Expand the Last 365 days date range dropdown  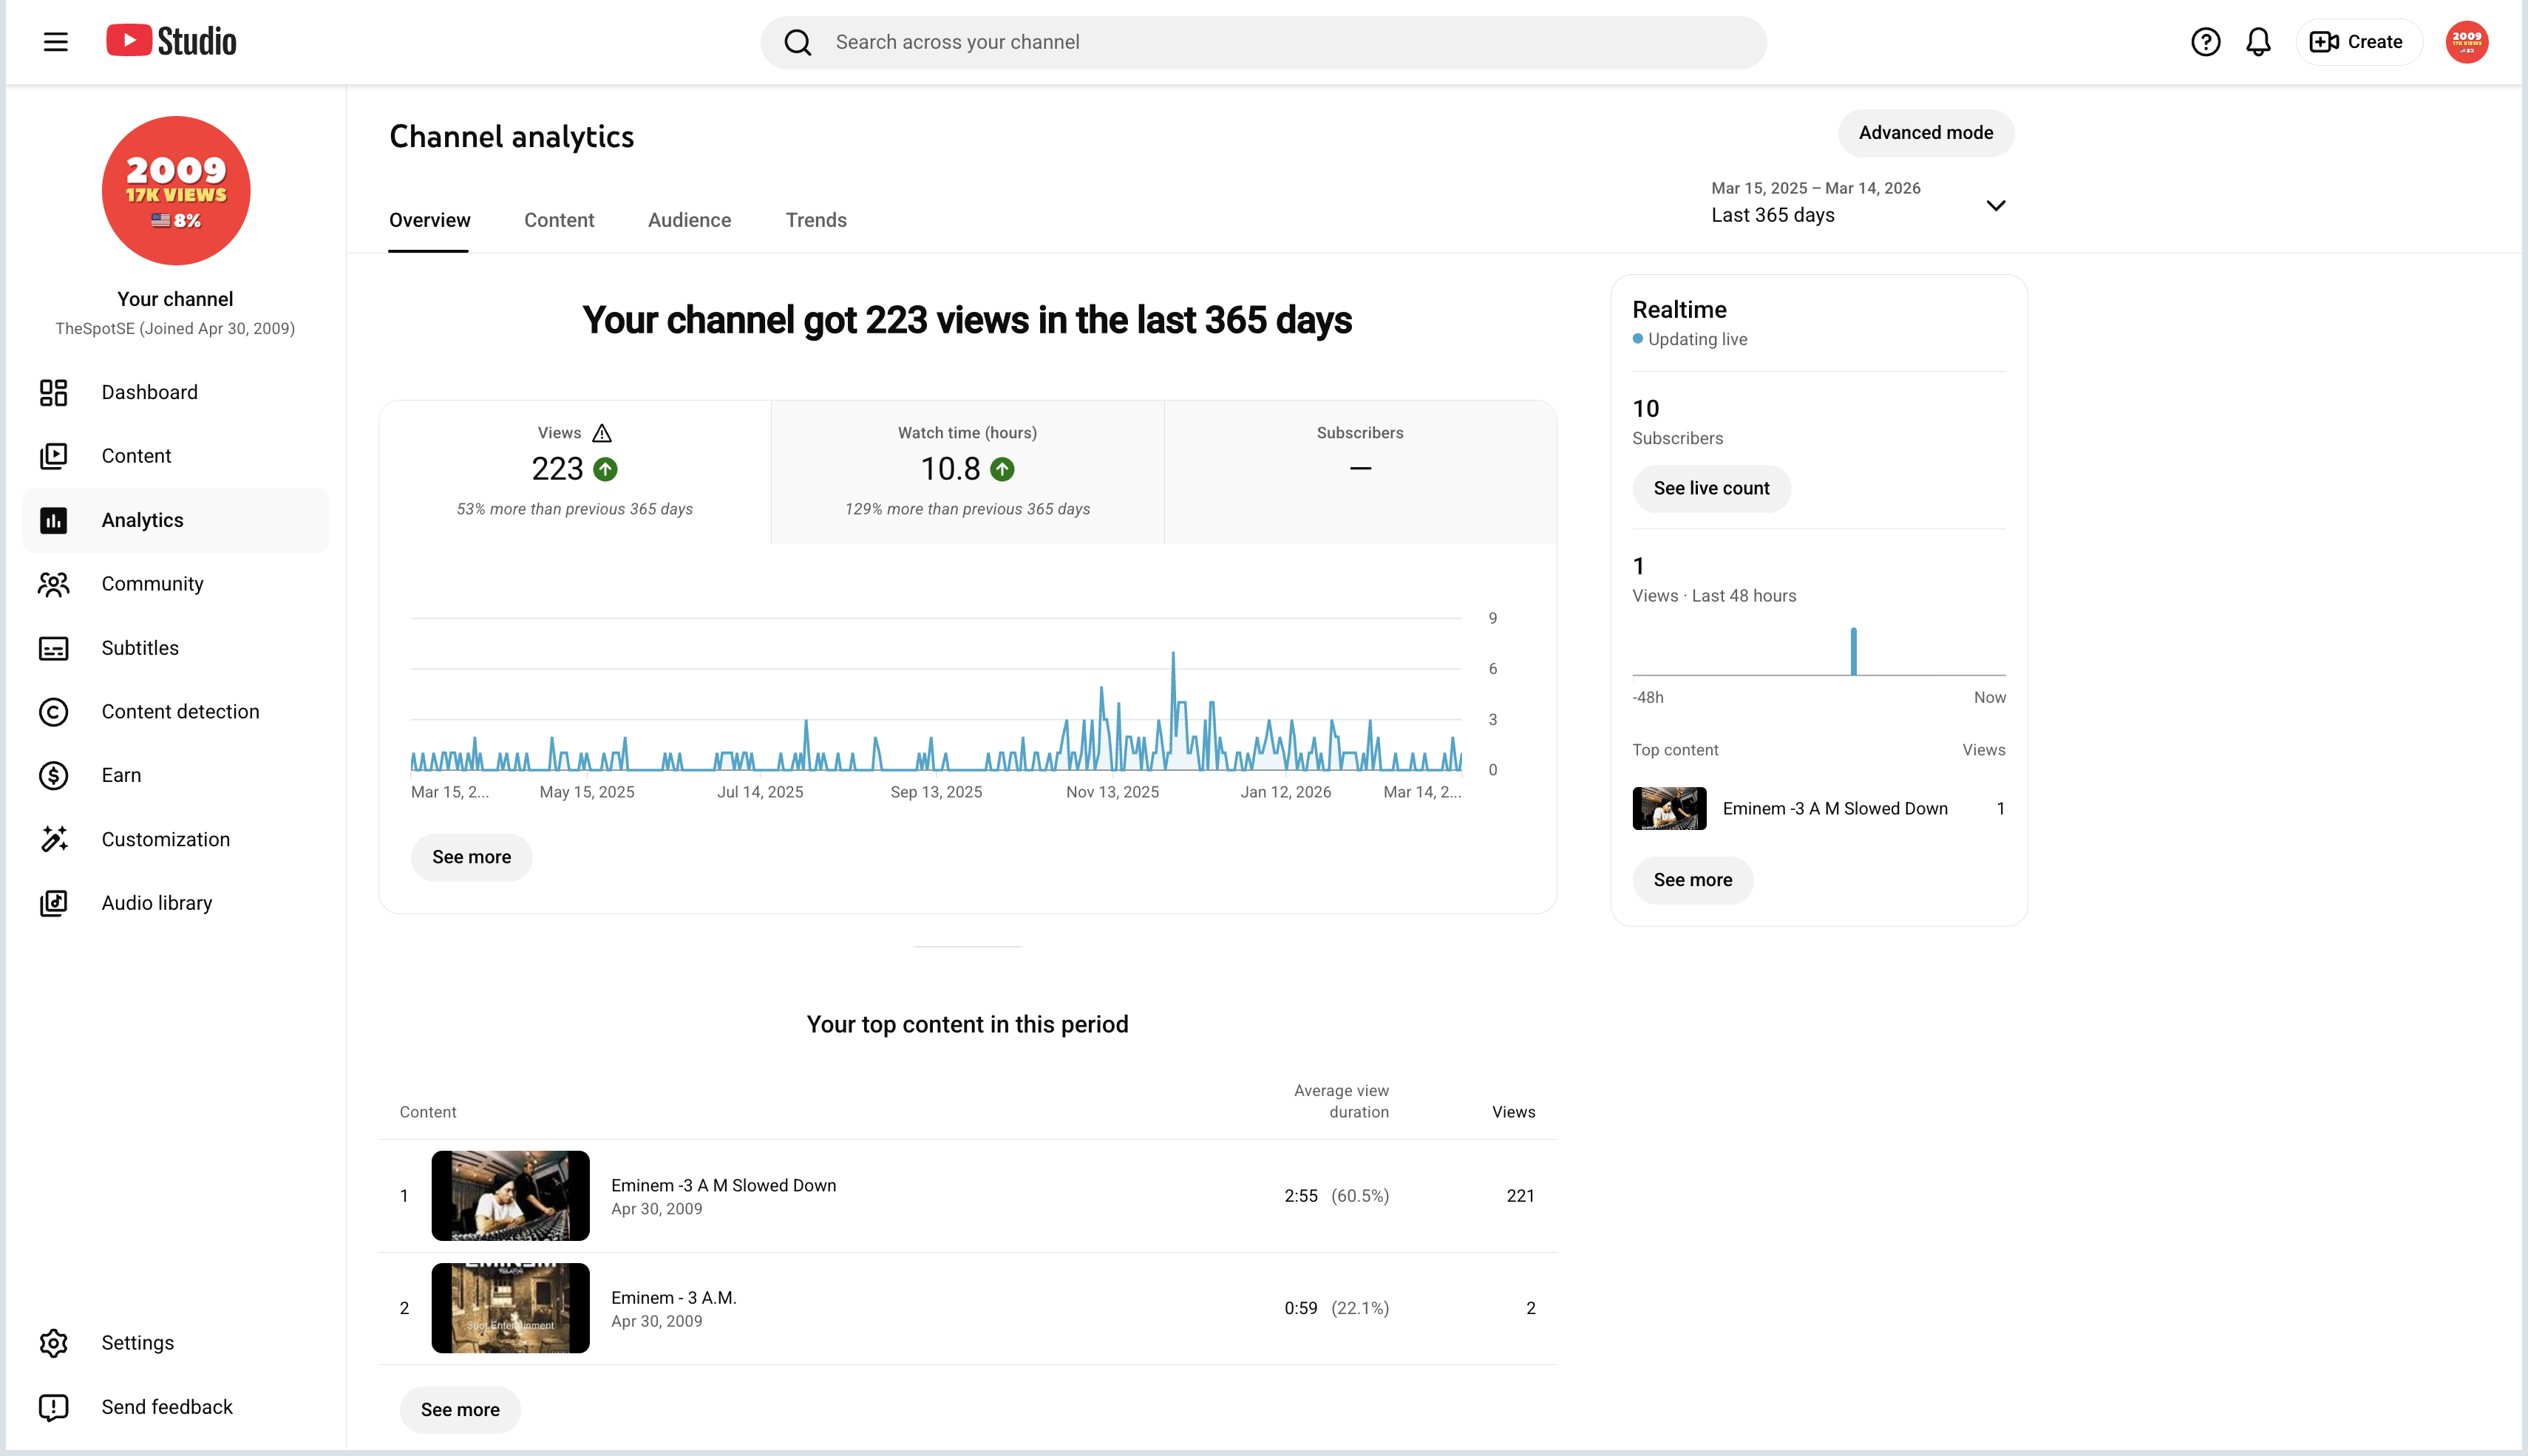pyautogui.click(x=1858, y=203)
